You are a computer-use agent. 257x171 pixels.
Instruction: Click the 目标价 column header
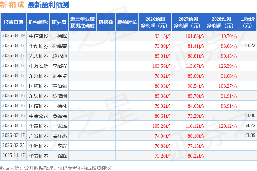pos(247,22)
